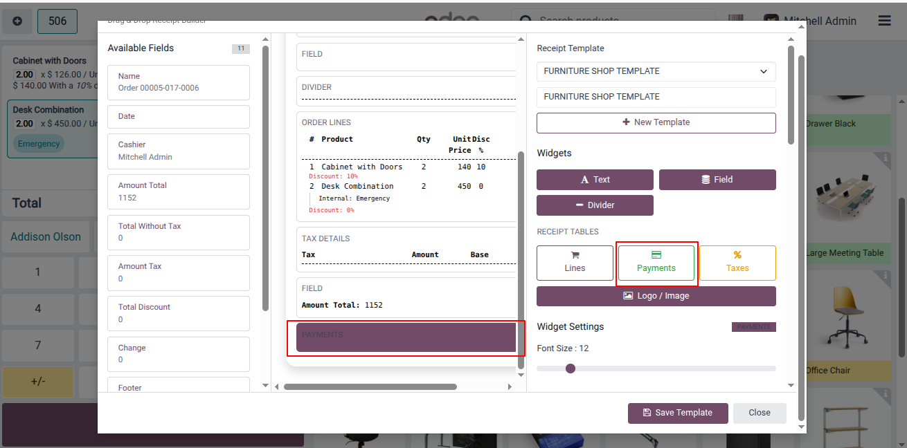This screenshot has height=448, width=907.
Task: Select the Name available field
Action: pos(179,82)
